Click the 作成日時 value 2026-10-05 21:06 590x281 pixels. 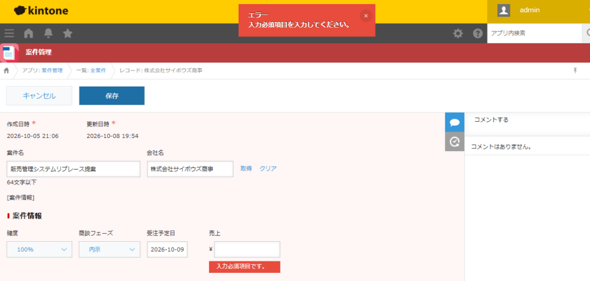click(x=33, y=136)
